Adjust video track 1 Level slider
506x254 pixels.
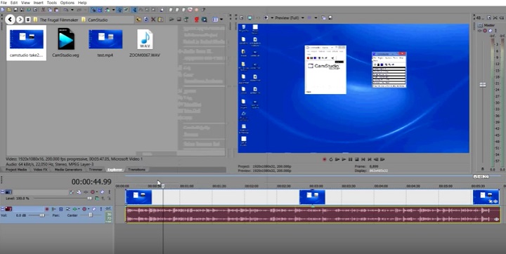pyautogui.click(x=89, y=199)
